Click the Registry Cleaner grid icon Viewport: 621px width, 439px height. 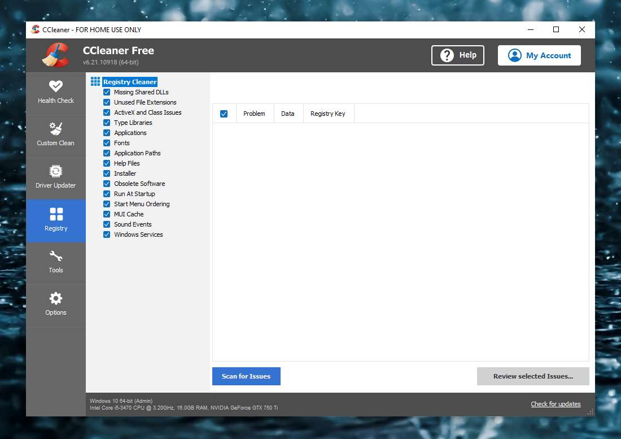(x=95, y=81)
